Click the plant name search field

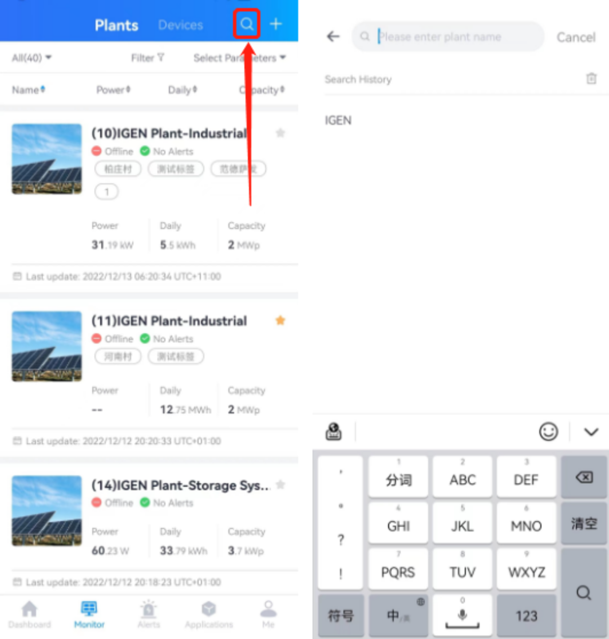(x=448, y=37)
